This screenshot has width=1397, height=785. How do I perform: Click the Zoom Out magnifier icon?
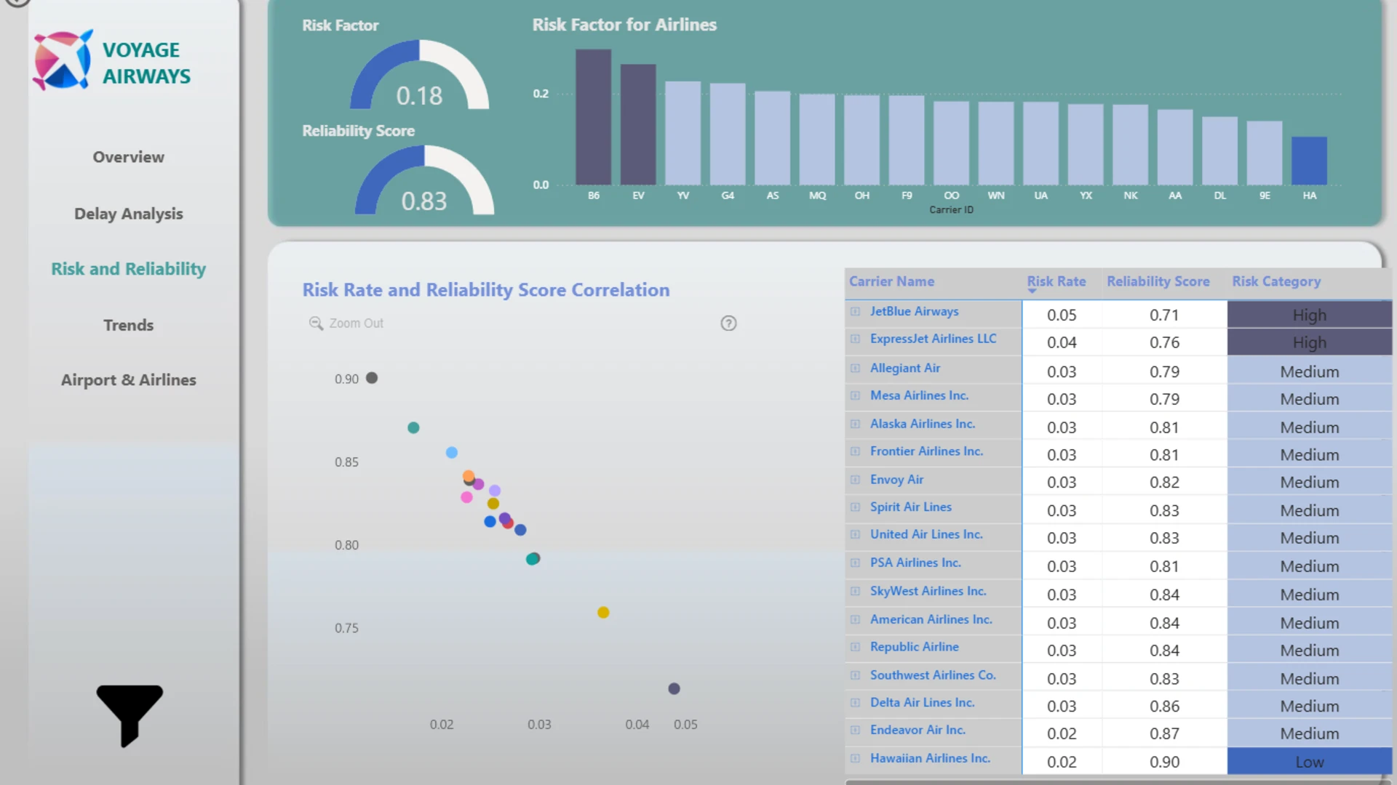click(316, 323)
